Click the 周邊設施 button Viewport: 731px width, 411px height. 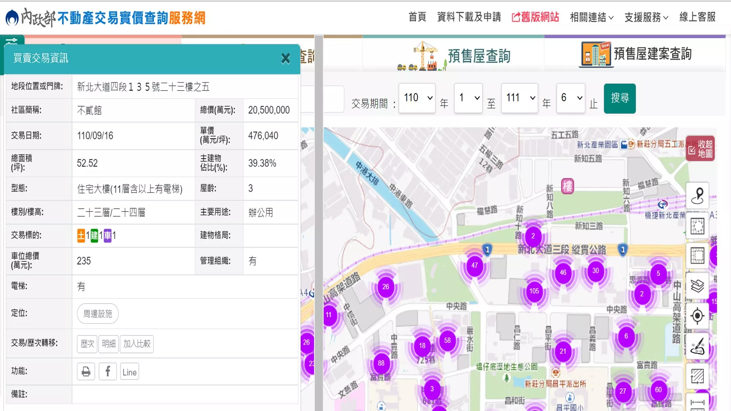(98, 313)
